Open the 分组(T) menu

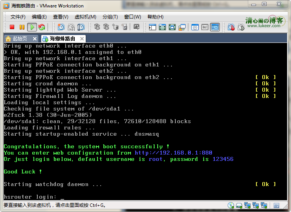(x=110, y=17)
